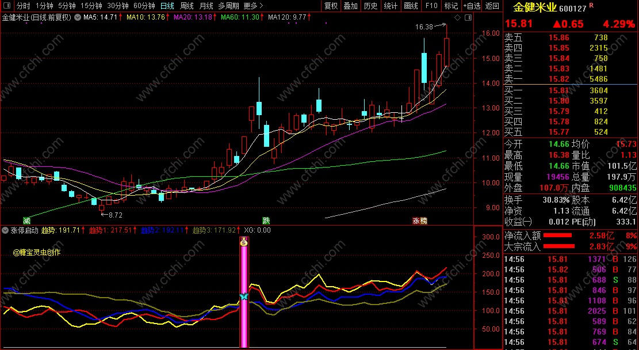Click the cyan butterfly marker on the indicator
639x350 pixels.
click(x=244, y=296)
